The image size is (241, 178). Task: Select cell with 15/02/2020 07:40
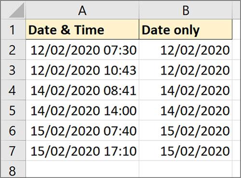[82, 130]
